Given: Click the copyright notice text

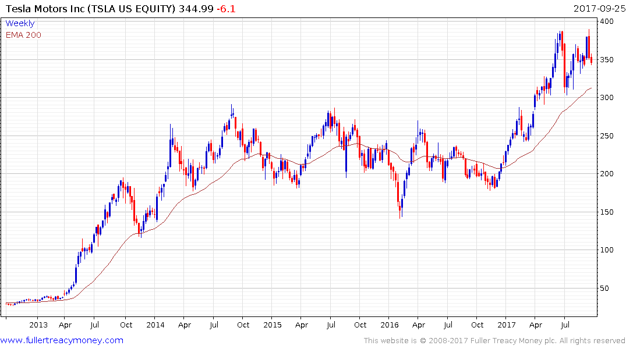Looking at the screenshot, I should 494,341.
